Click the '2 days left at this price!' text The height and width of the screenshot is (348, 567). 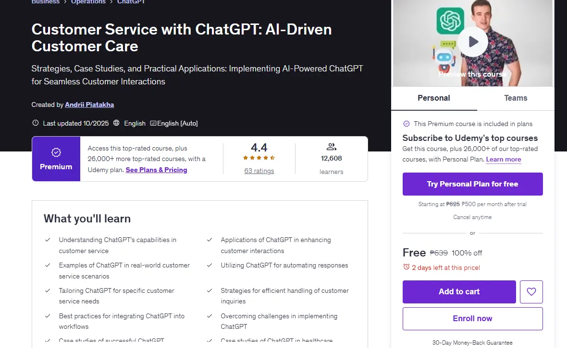(446, 267)
